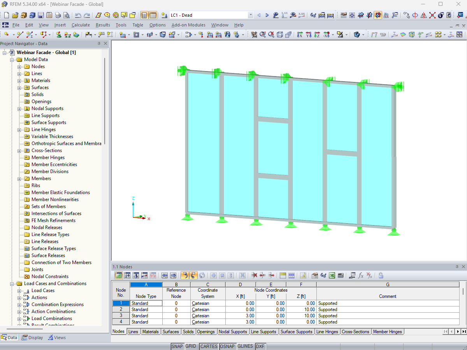467x350 pixels.
Task: Expand the Nodes tree item
Action: tap(19, 66)
